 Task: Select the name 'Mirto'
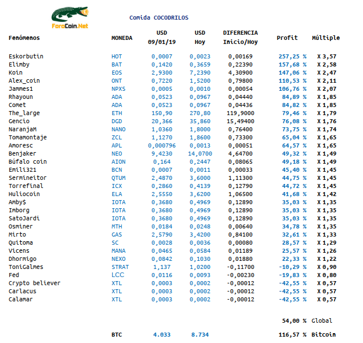(17, 235)
